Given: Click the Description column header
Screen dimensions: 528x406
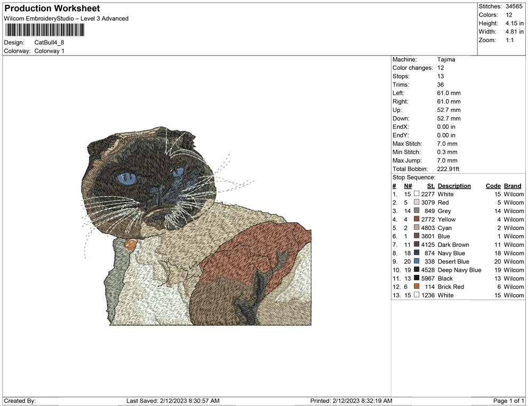Looking at the screenshot, I should [454, 186].
